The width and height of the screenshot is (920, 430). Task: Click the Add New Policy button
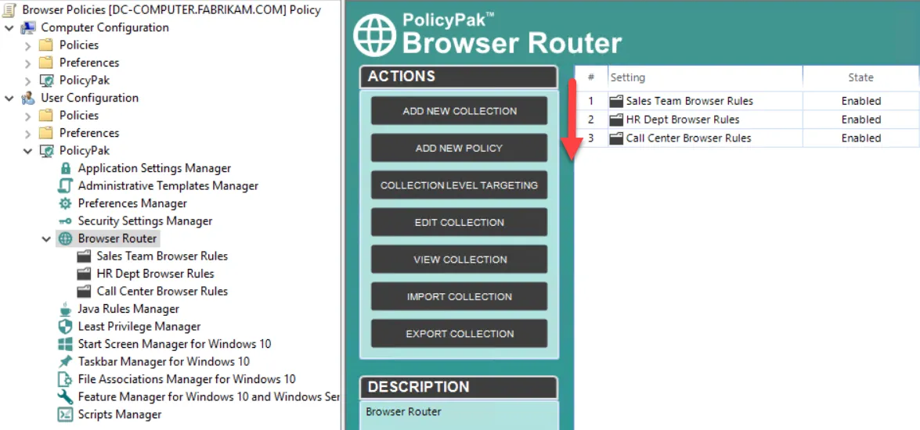460,149
